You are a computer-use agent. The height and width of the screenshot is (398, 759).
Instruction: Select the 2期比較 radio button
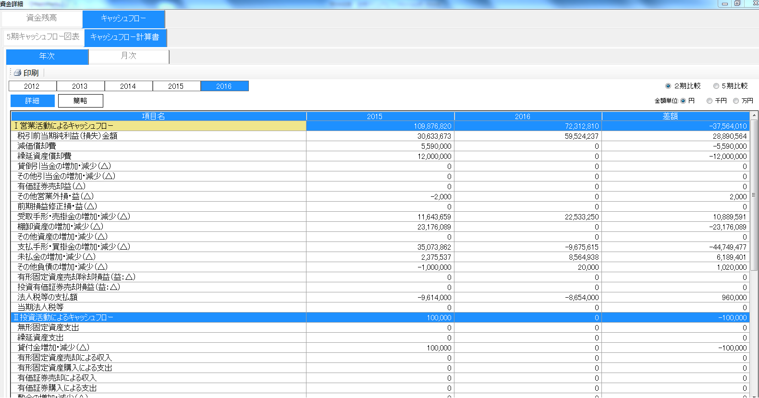pos(668,86)
